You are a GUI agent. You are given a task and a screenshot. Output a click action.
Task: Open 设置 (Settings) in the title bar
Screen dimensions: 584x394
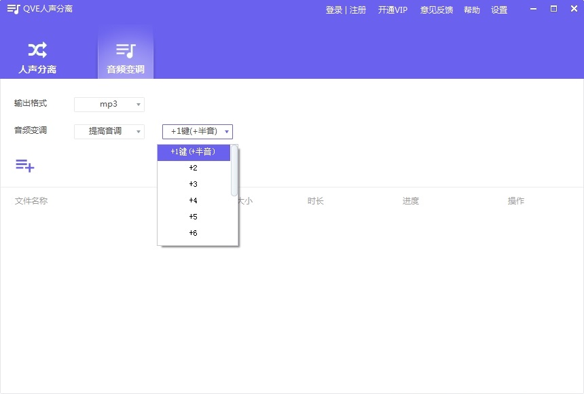[x=499, y=10]
